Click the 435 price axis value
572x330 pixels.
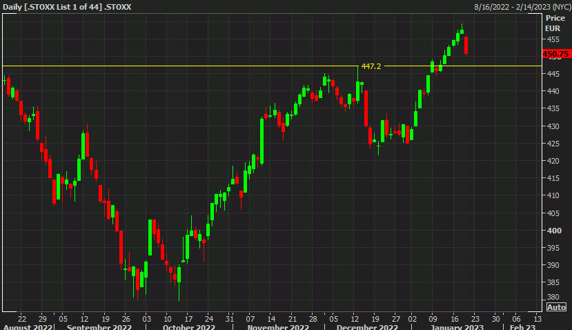(x=553, y=108)
